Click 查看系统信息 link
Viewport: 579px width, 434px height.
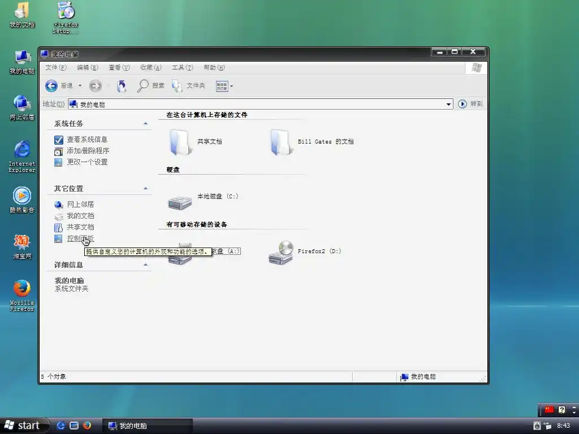pos(87,140)
